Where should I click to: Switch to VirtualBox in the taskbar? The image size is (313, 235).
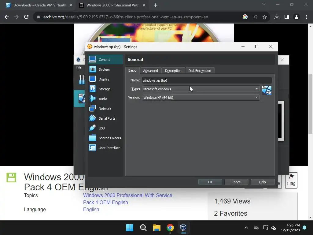point(183,228)
